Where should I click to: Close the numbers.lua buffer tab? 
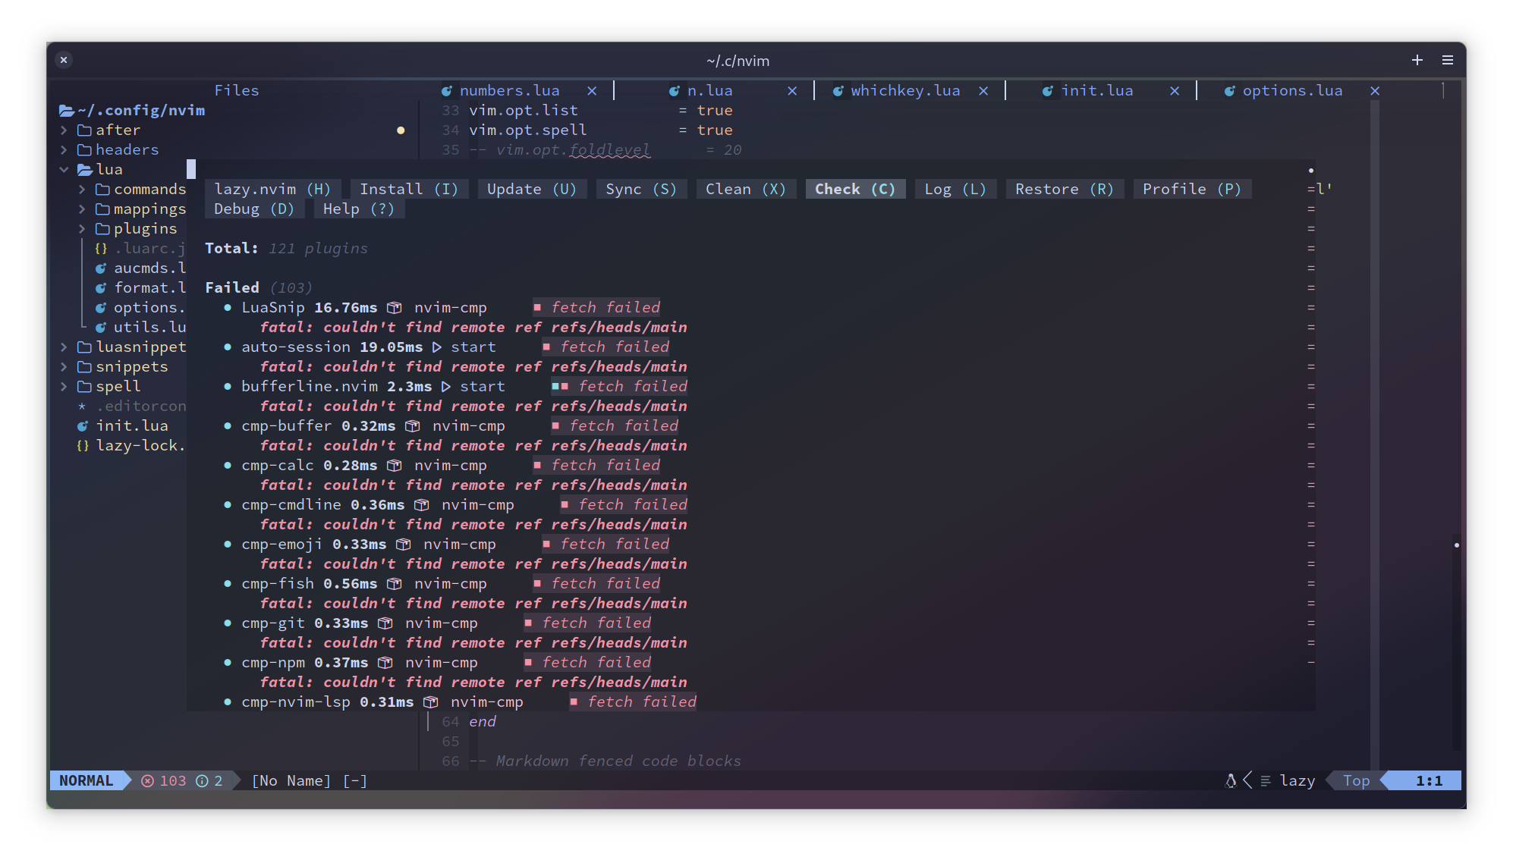pyautogui.click(x=592, y=91)
